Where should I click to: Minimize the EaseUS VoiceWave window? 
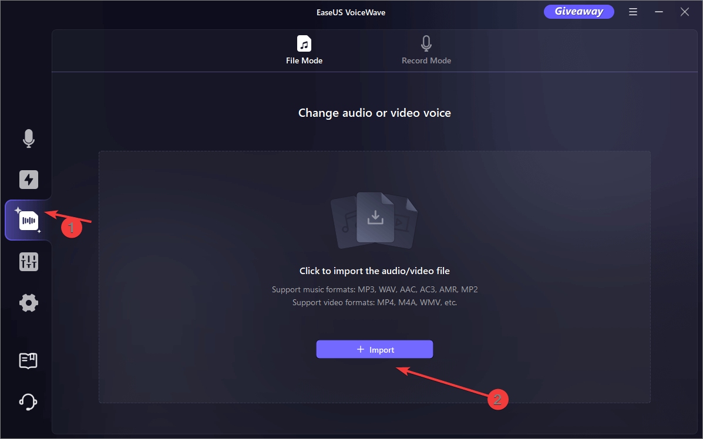point(659,11)
